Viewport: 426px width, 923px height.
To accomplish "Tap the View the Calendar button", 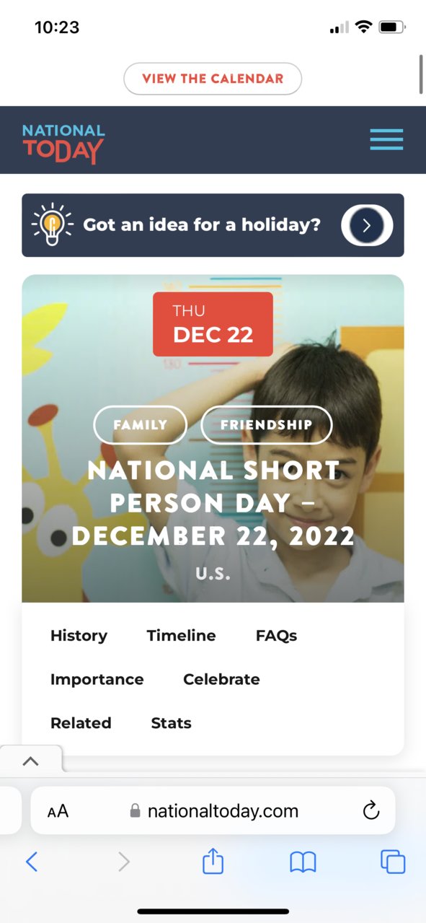I will (213, 79).
